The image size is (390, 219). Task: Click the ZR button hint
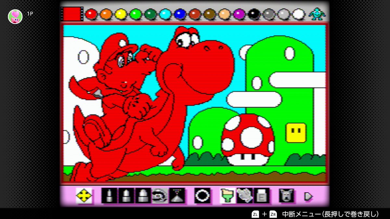273,214
